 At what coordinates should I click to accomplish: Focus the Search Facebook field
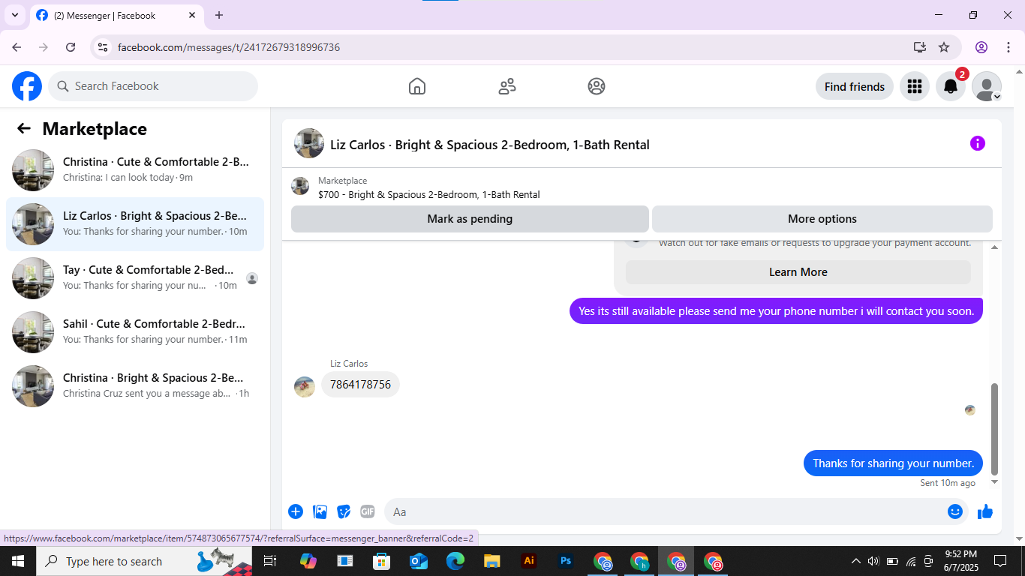pyautogui.click(x=153, y=86)
